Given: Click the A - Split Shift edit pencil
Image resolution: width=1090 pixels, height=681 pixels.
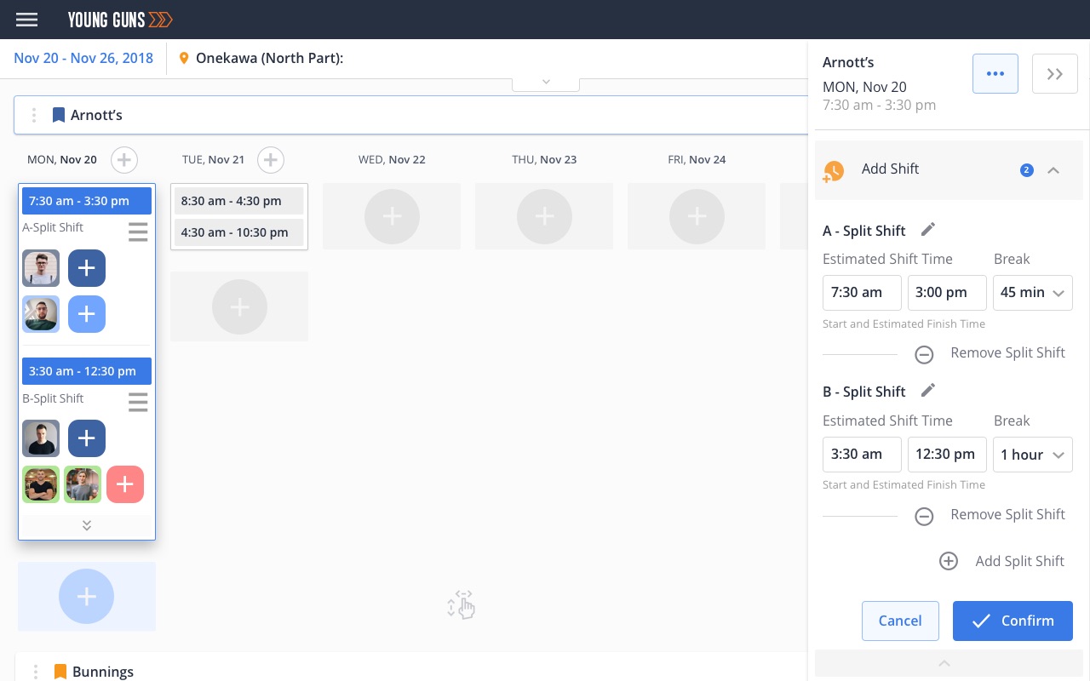Looking at the screenshot, I should (928, 229).
